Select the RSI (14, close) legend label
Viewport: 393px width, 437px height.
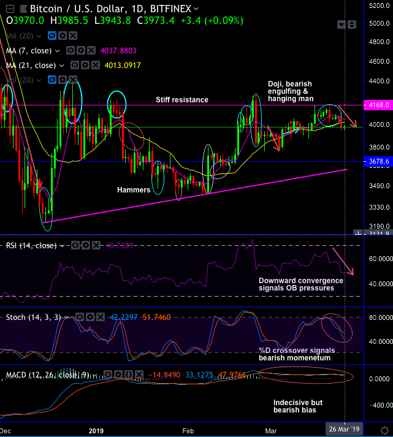pos(31,246)
